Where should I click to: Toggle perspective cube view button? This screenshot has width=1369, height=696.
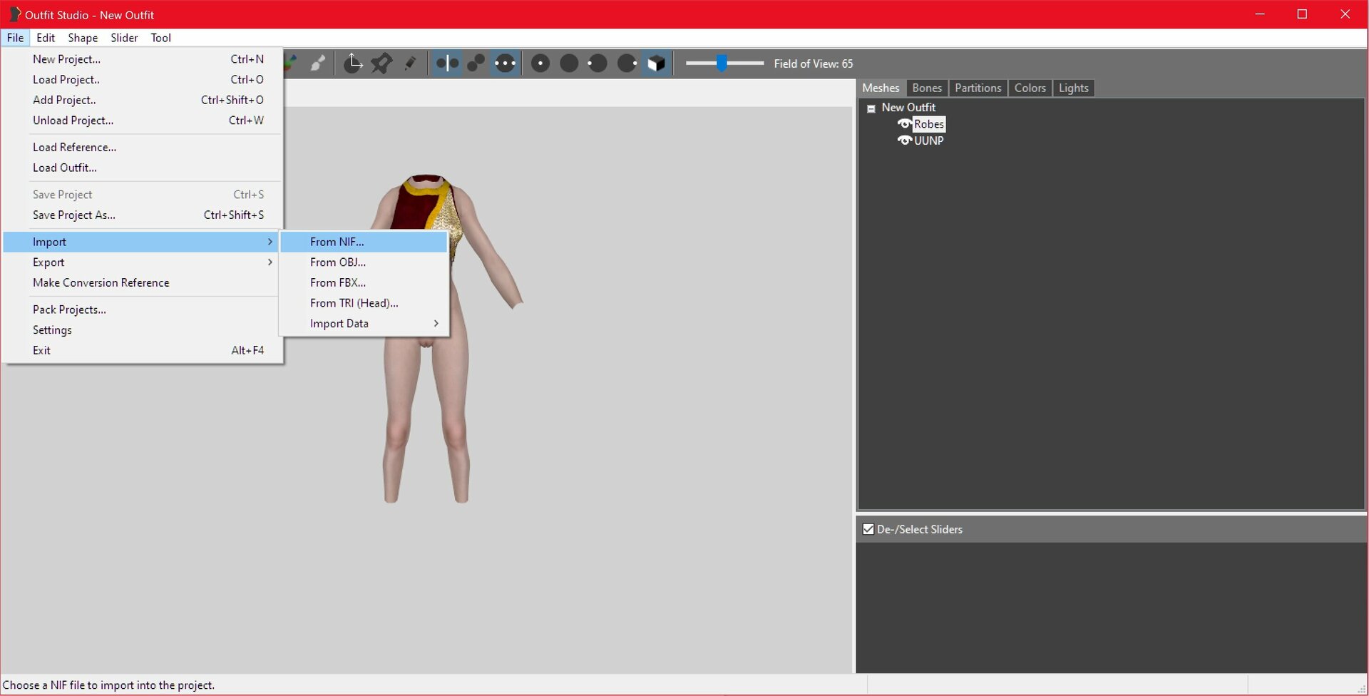tap(656, 63)
